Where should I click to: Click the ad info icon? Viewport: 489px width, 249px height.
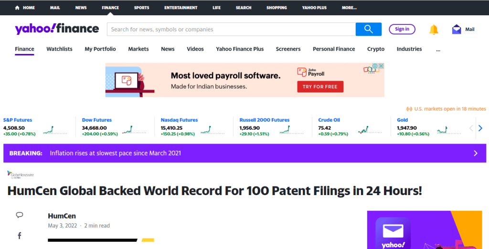pos(375,66)
